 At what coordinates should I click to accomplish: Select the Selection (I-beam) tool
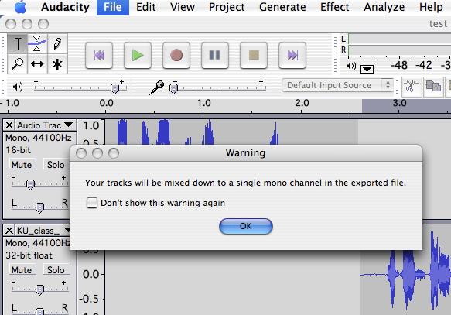(x=18, y=44)
